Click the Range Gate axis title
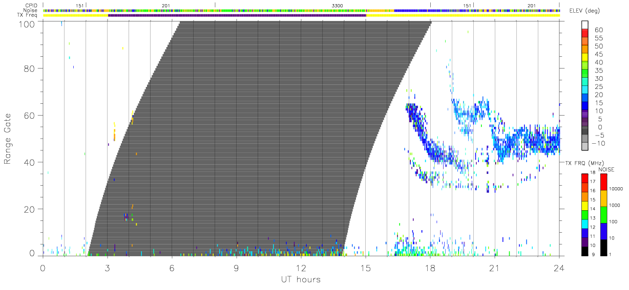Viewport: 629px width, 290px height. pyautogui.click(x=8, y=139)
